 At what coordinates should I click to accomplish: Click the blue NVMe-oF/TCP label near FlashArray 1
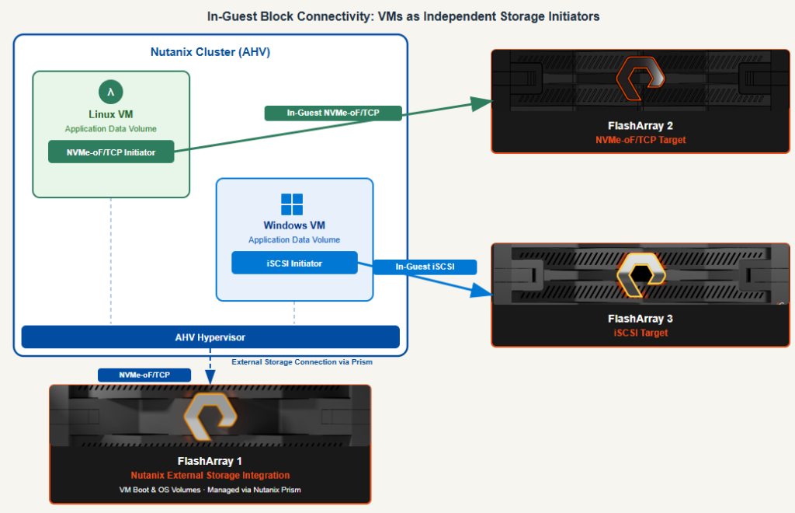click(x=144, y=375)
